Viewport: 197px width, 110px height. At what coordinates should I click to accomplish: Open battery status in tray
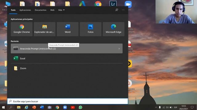(x=171, y=107)
